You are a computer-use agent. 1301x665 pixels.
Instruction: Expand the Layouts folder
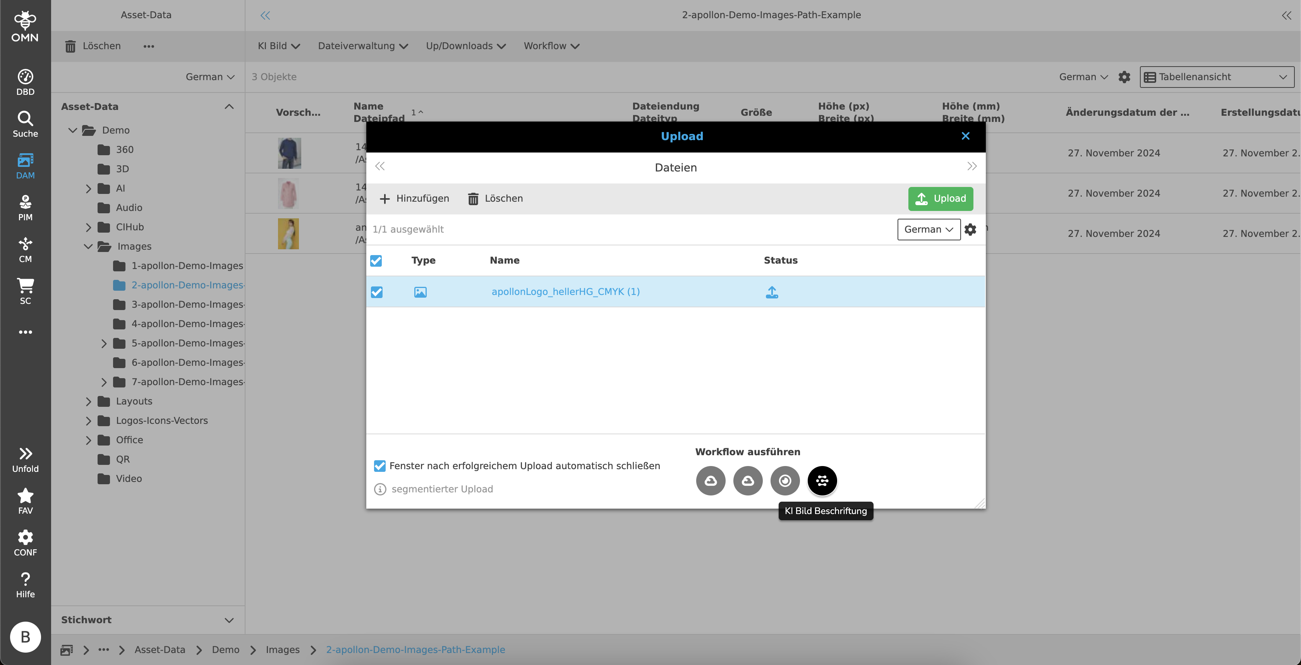pos(88,401)
